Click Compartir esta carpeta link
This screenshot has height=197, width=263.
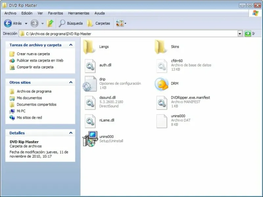coord(35,67)
